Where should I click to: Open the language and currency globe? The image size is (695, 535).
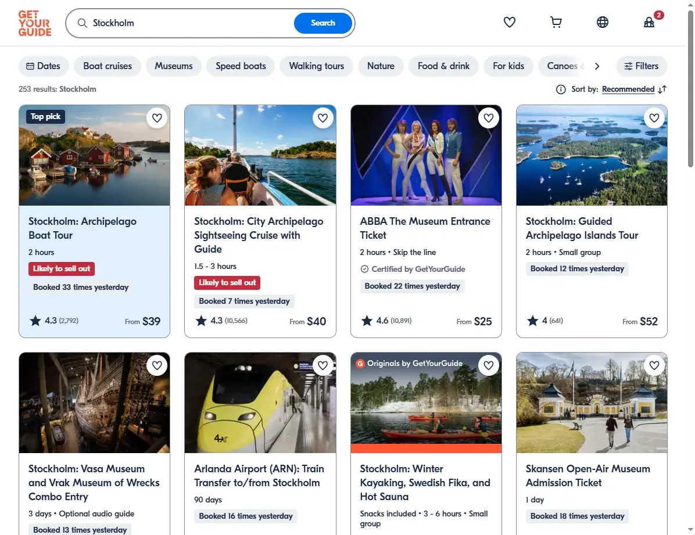tap(603, 22)
